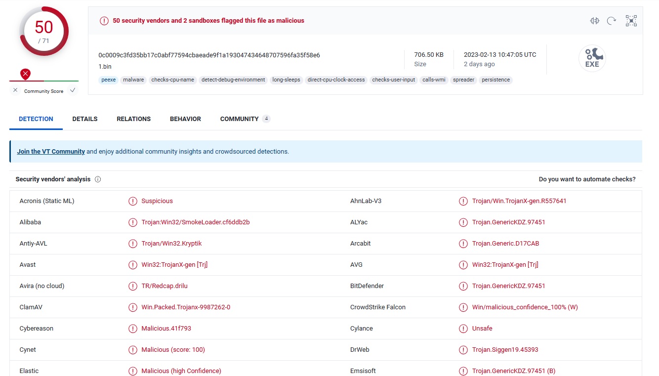The height and width of the screenshot is (376, 659).
Task: Click the Malicious (score: 100) result
Action: coord(173,350)
